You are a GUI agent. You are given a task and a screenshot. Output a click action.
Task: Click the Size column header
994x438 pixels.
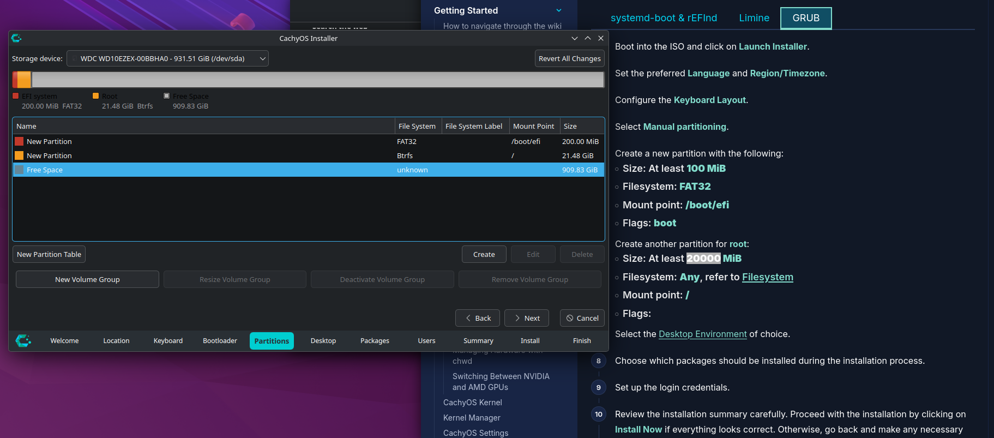[582, 126]
